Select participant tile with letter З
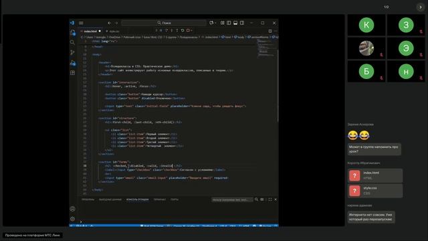 [x=406, y=25]
